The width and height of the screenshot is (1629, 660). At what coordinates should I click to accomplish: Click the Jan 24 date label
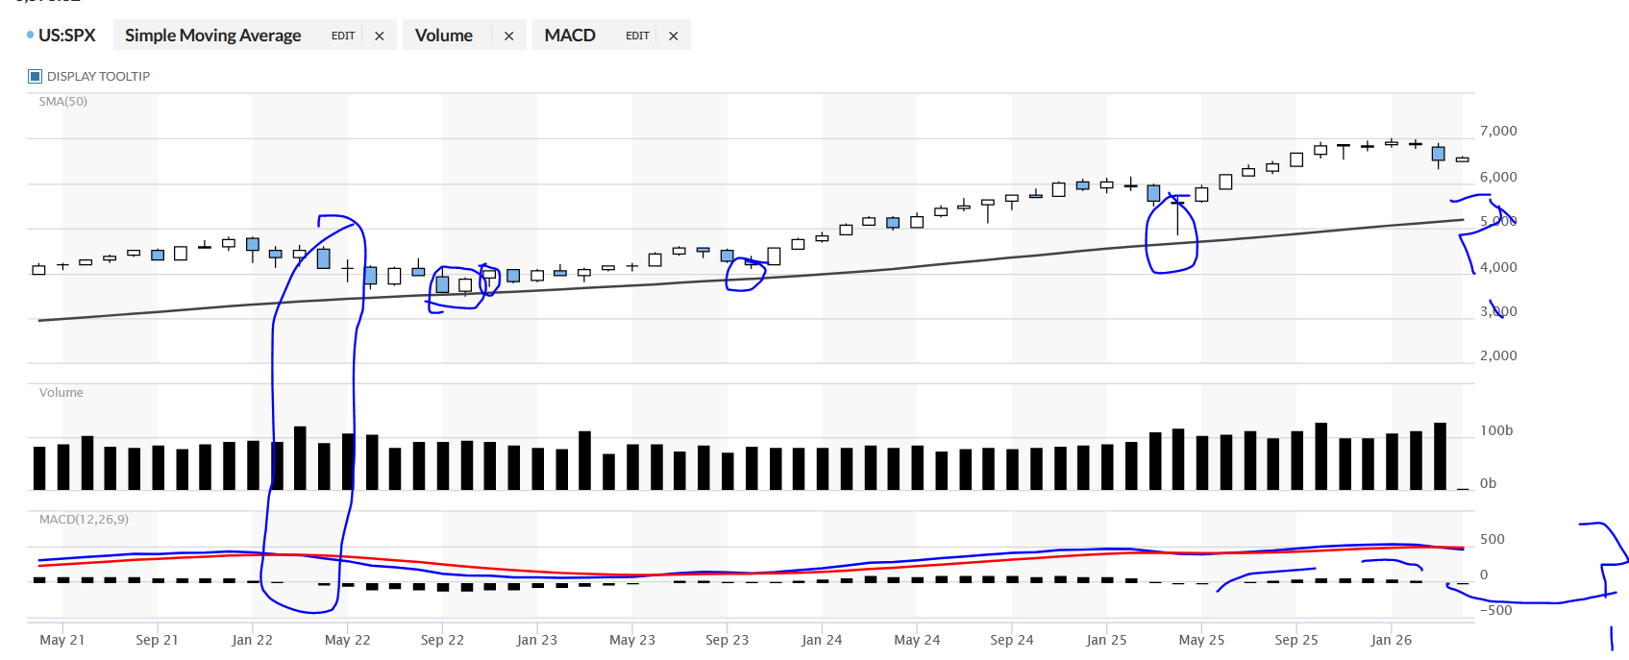click(x=822, y=640)
